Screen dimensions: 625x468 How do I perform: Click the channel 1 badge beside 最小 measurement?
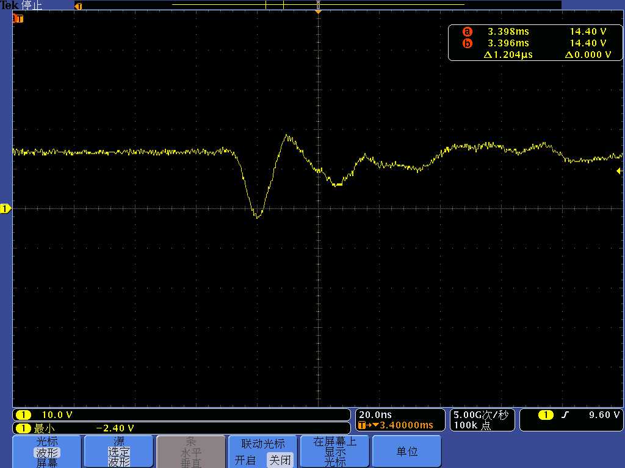tap(23, 428)
